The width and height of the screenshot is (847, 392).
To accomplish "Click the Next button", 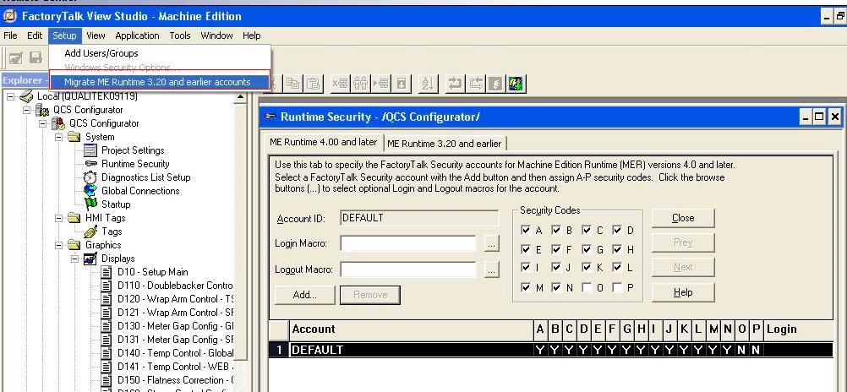I will click(x=683, y=267).
